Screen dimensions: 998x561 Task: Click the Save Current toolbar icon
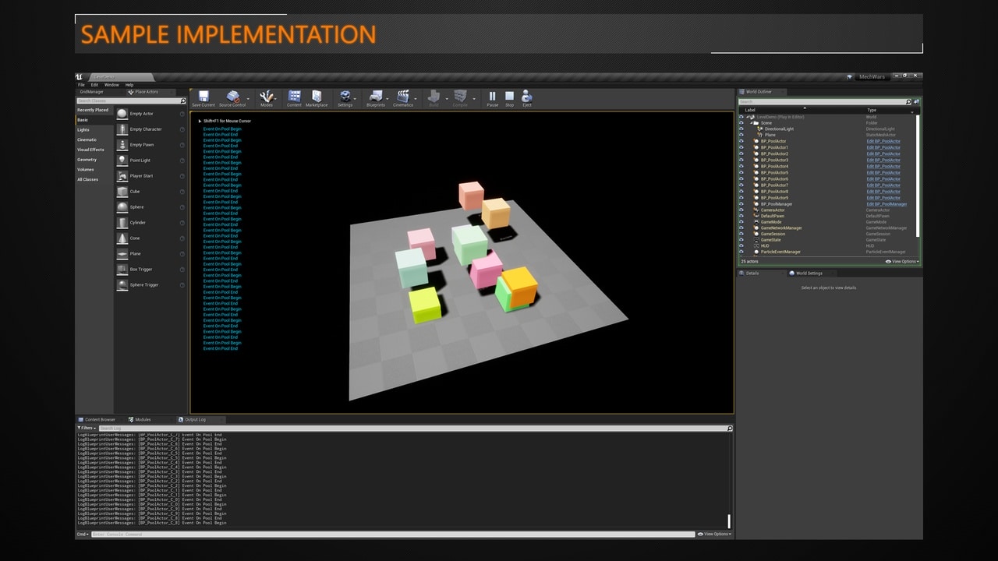pos(203,97)
